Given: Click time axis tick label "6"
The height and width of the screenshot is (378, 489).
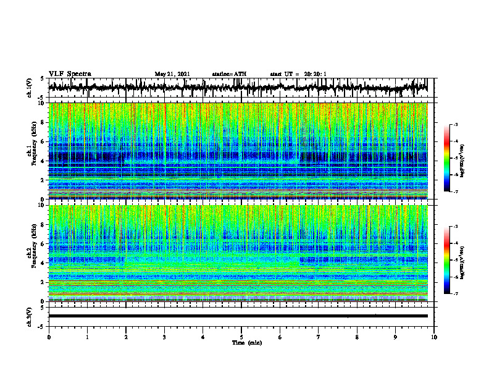Looking at the screenshot, I should point(280,337).
